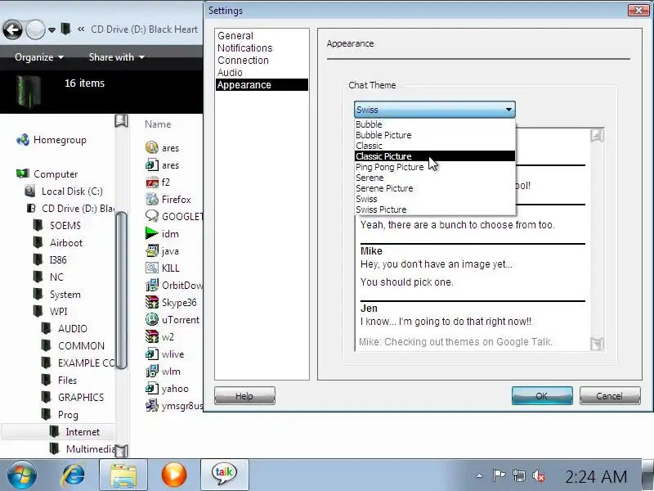
Task: Click the Explorer back arrow button
Action: tap(12, 29)
